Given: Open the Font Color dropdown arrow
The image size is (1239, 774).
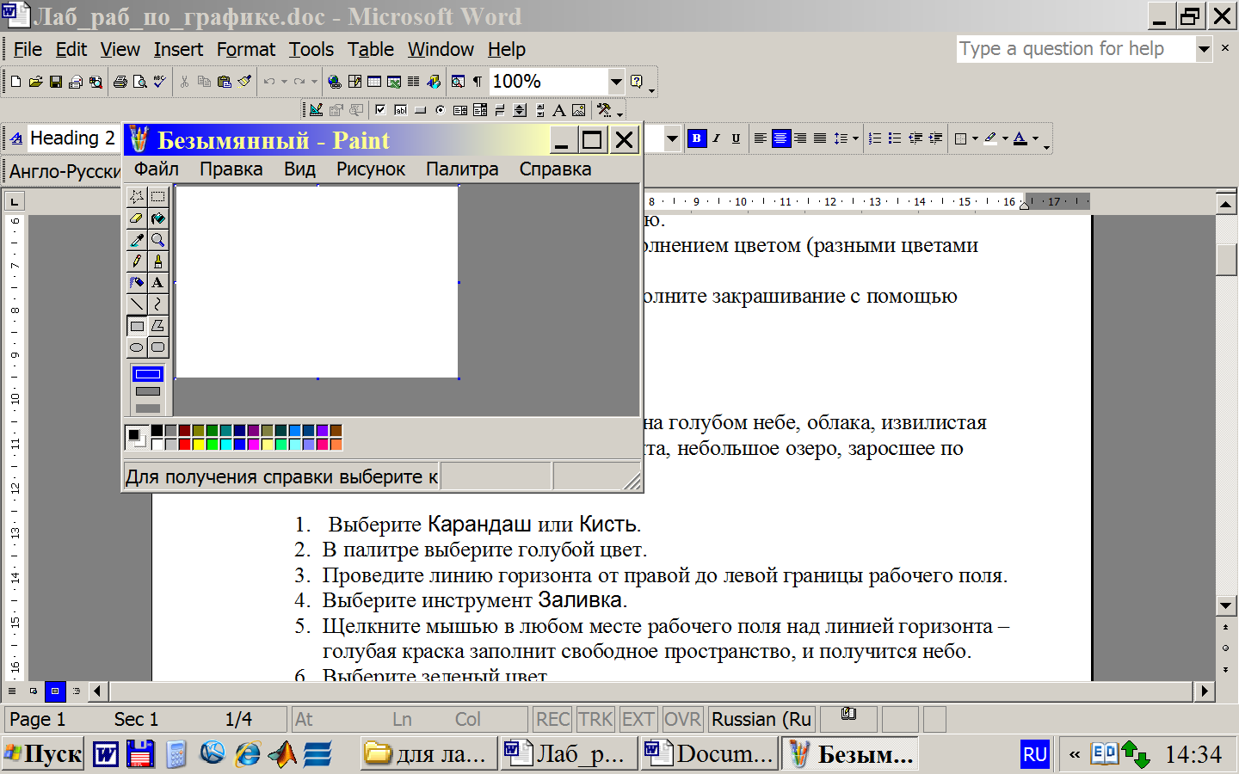Looking at the screenshot, I should click(x=1035, y=138).
